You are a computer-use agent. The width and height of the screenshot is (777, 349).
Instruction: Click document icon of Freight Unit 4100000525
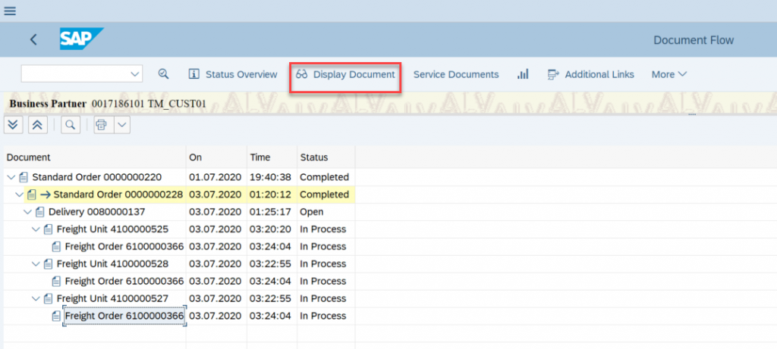point(48,229)
